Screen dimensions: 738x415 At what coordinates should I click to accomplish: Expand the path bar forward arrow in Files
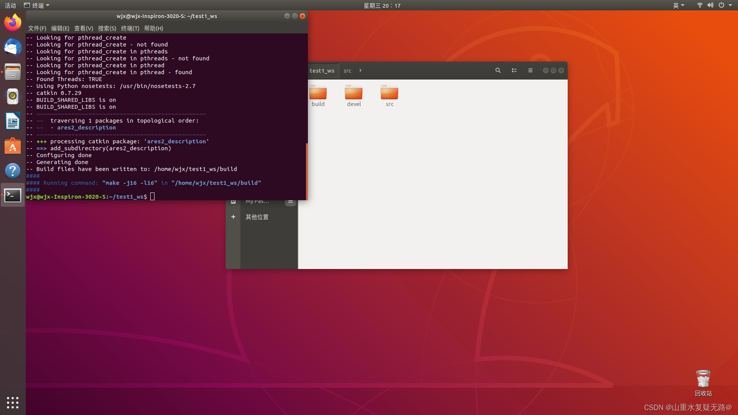[x=361, y=70]
